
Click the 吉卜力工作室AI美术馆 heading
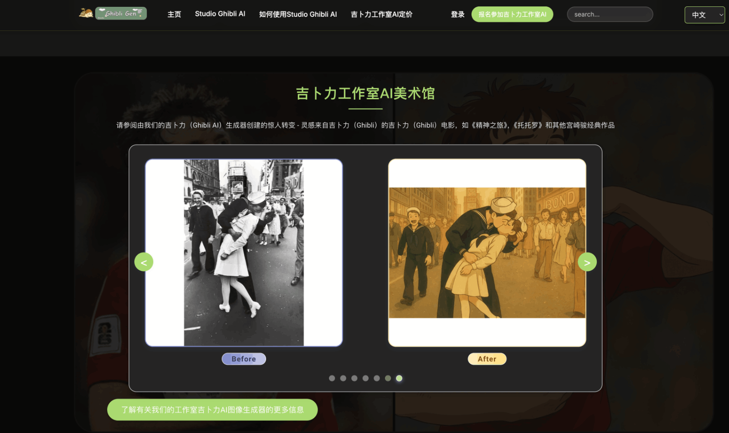coord(365,94)
